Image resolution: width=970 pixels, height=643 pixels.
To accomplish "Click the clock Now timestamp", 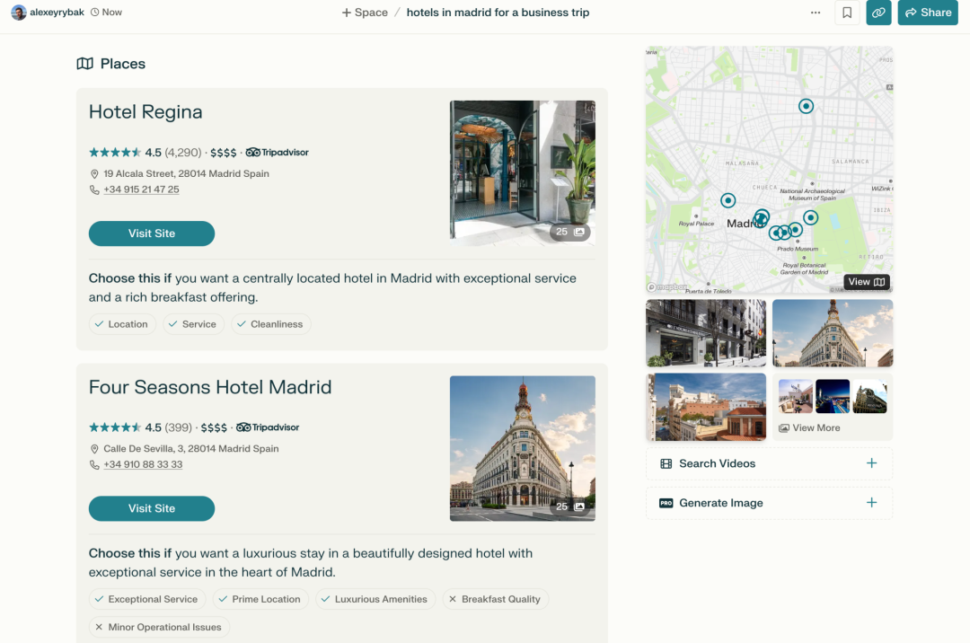I will pyautogui.click(x=106, y=13).
